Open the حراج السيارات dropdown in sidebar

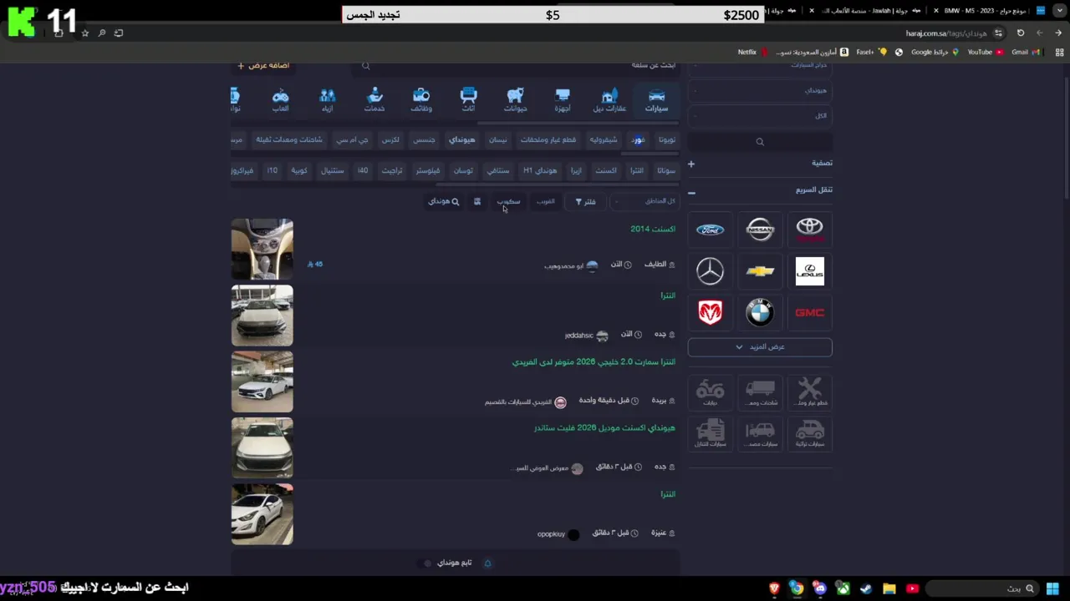pyautogui.click(x=760, y=65)
